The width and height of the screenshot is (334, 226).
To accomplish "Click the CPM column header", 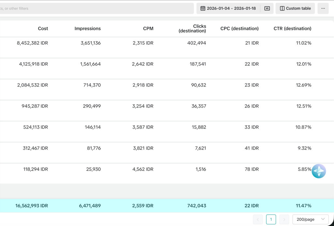I will [148, 29].
